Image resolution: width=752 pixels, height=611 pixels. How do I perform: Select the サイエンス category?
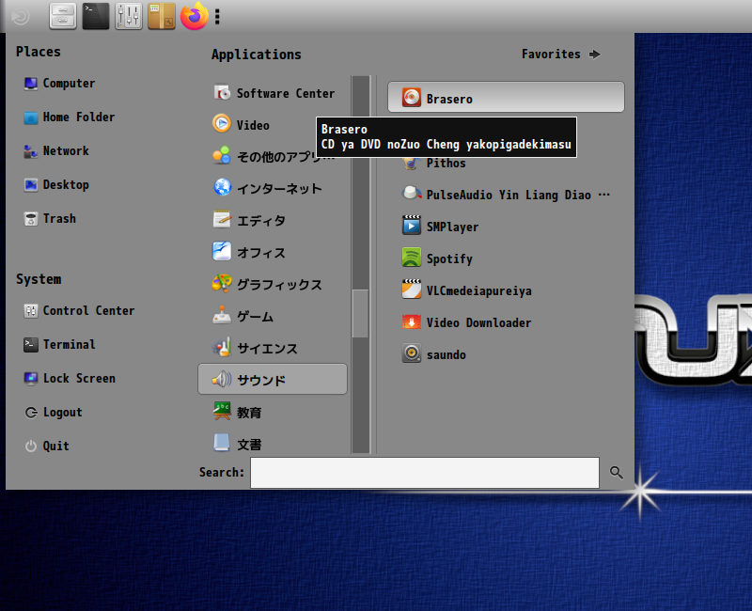pyautogui.click(x=273, y=348)
